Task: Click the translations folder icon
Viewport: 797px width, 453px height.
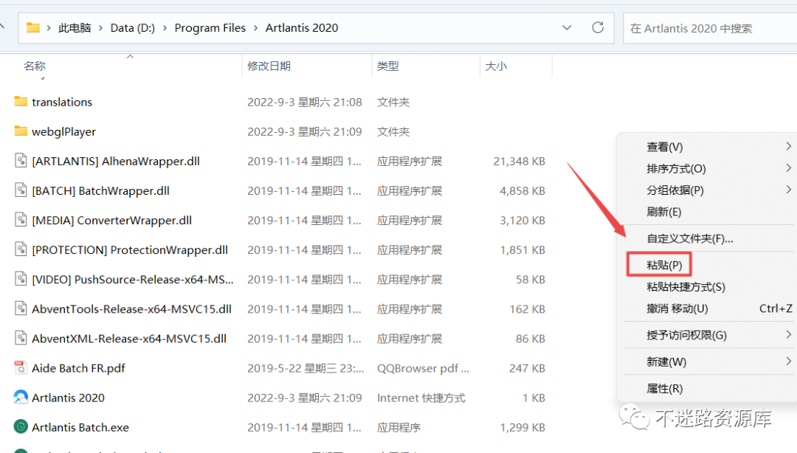Action: 21,102
